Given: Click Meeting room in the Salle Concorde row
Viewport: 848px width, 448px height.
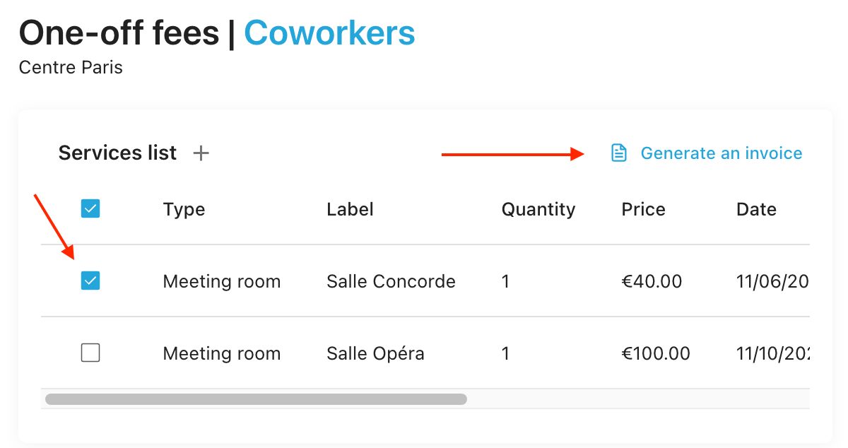Looking at the screenshot, I should [x=222, y=281].
